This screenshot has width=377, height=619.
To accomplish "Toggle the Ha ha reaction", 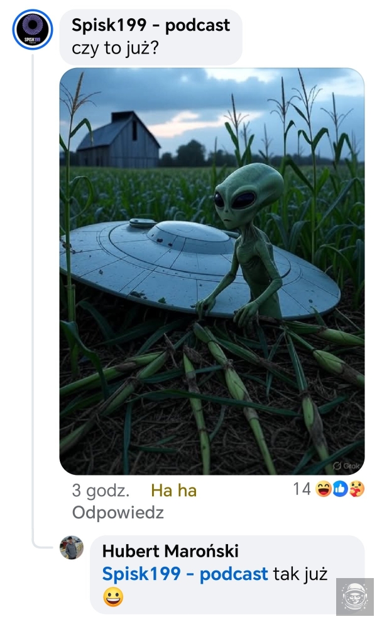I will 173,491.
